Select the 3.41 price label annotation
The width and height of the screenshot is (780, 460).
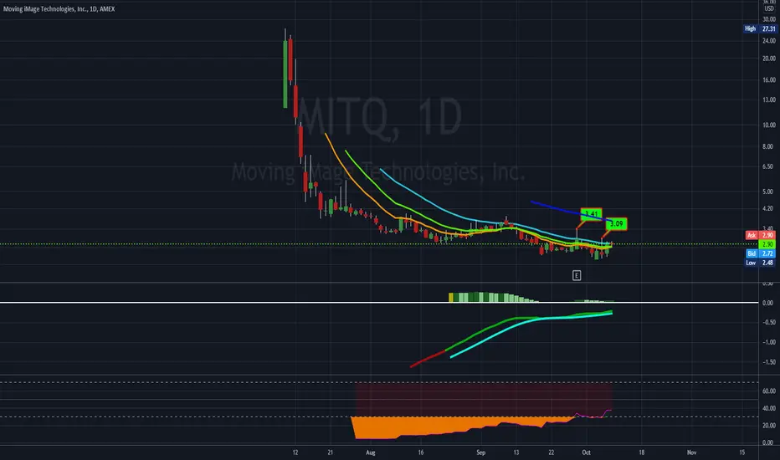coord(591,214)
